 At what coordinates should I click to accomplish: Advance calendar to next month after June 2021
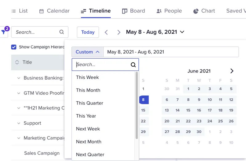tap(232, 71)
